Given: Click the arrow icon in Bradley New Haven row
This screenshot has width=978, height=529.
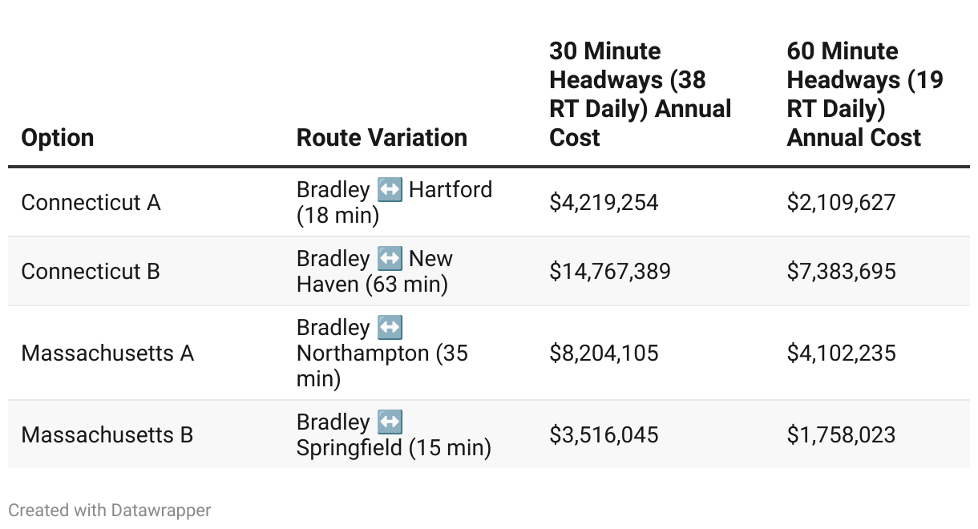Looking at the screenshot, I should (390, 260).
